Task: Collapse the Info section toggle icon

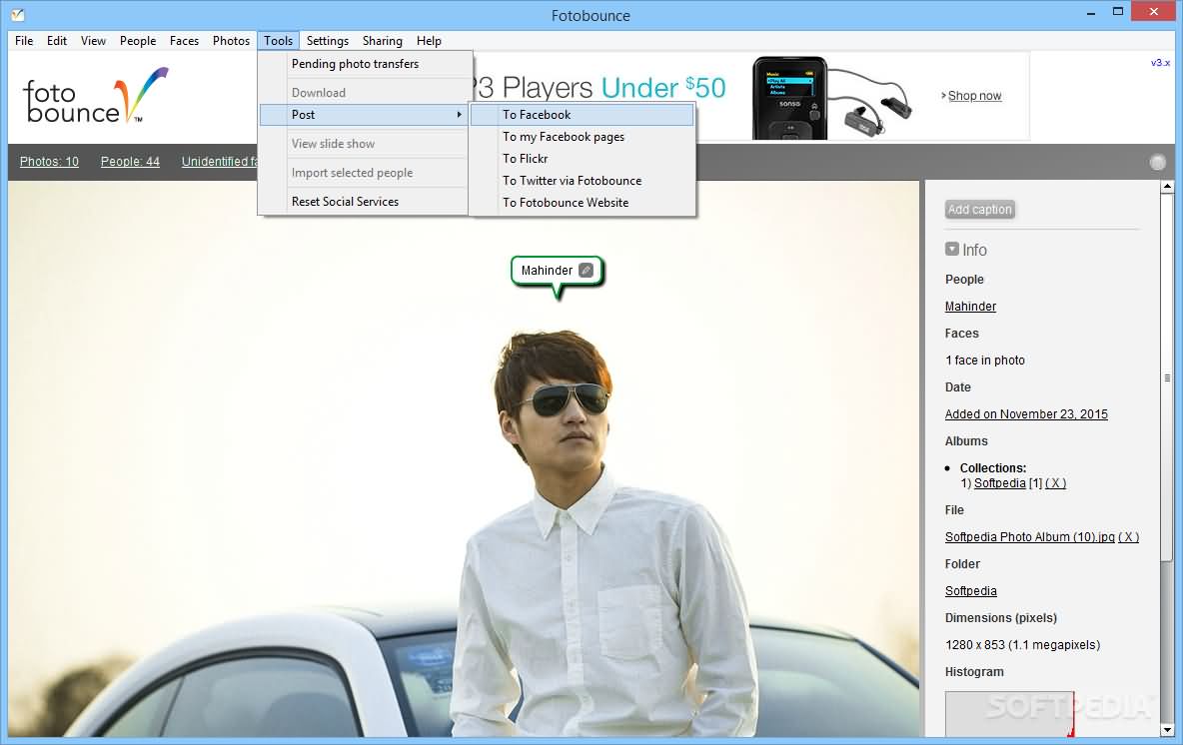Action: coord(952,249)
